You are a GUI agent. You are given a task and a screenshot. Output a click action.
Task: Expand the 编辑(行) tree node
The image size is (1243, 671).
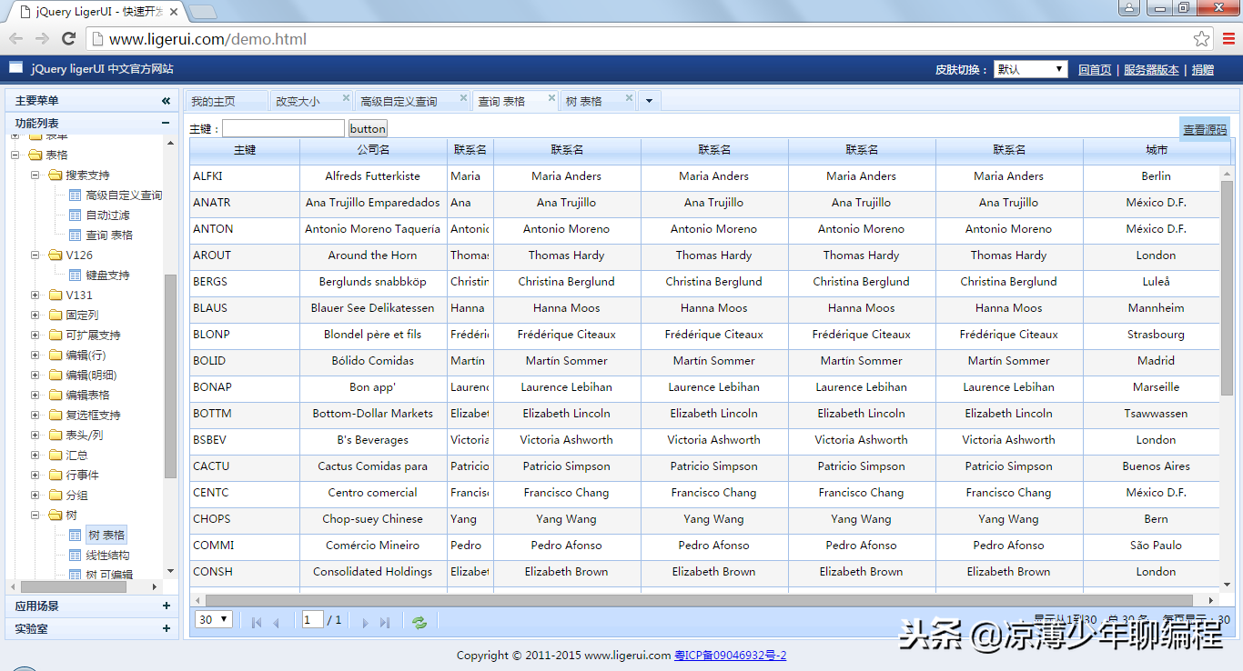tap(35, 356)
